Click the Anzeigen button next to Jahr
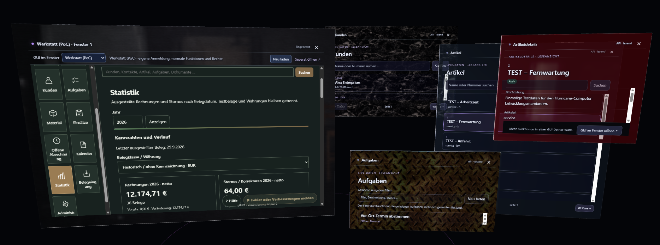660x245 pixels. [158, 122]
